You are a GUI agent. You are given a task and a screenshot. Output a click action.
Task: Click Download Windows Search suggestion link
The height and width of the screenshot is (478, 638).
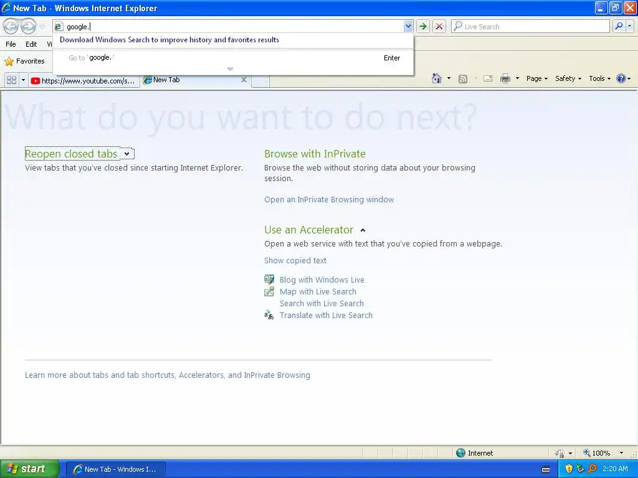(x=169, y=40)
